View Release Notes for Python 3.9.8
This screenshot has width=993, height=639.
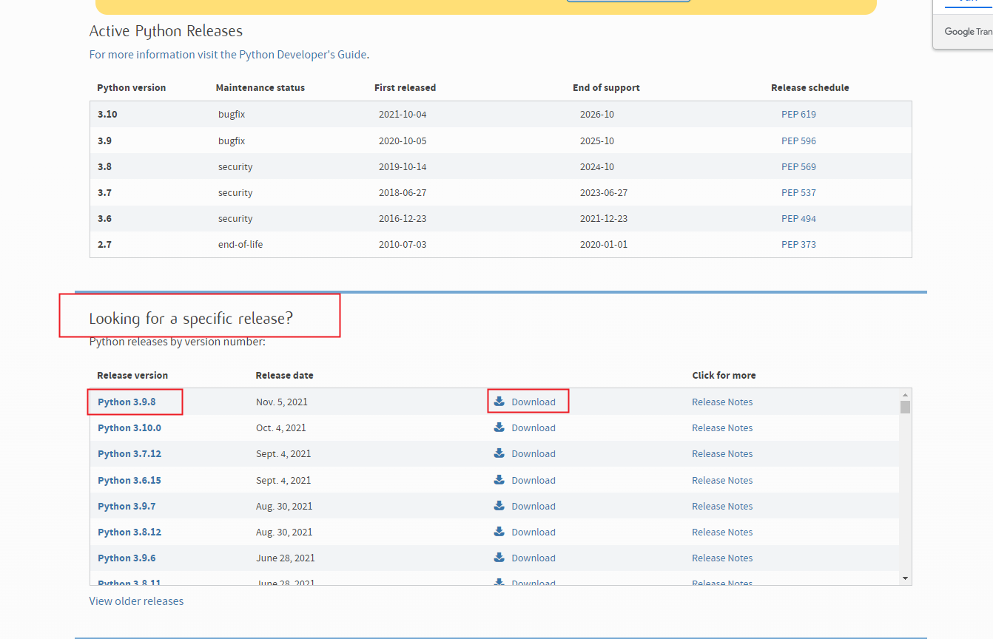[x=722, y=402]
